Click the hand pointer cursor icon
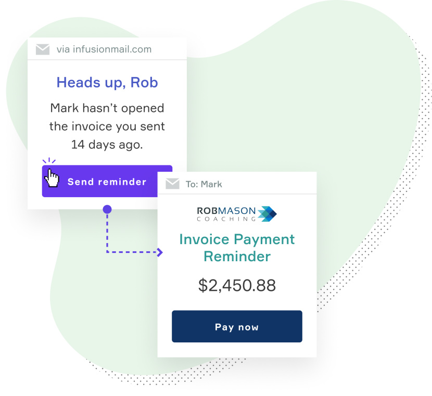 (52, 178)
